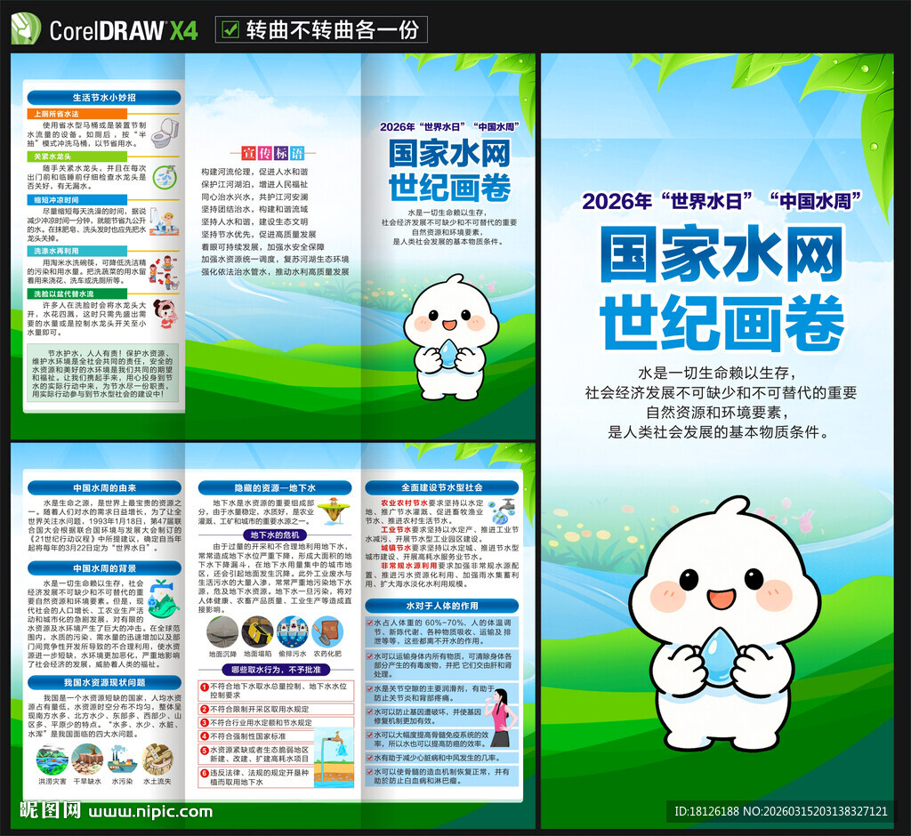Click the 不符合限制开采区取用水规定 row

(x=276, y=709)
